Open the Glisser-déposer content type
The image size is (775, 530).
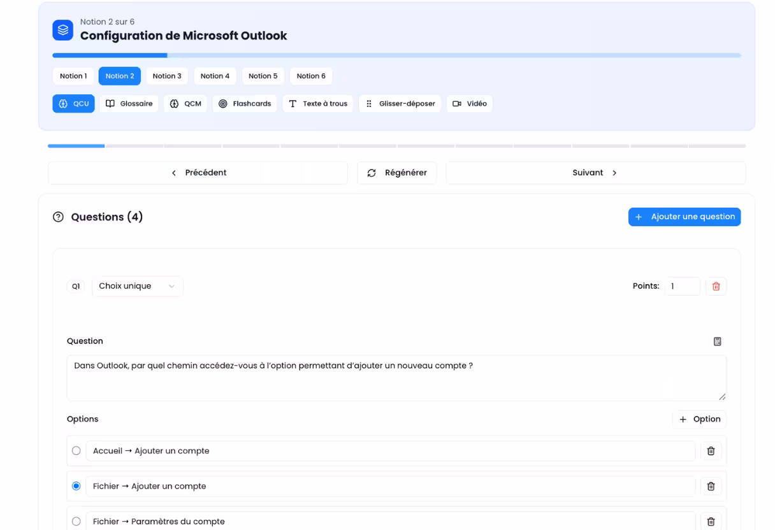click(400, 104)
